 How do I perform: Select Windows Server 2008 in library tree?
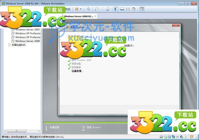[28, 41]
